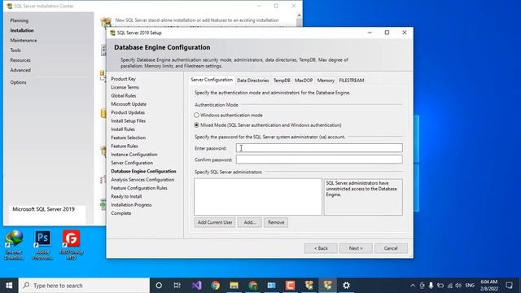This screenshot has height=293, width=521.
Task: Switch to the Memory tab
Action: [x=326, y=81]
